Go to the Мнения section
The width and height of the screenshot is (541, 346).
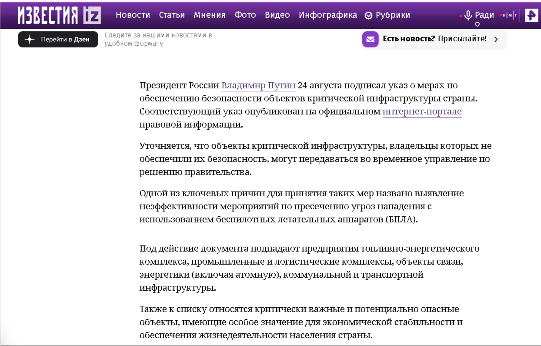(210, 15)
